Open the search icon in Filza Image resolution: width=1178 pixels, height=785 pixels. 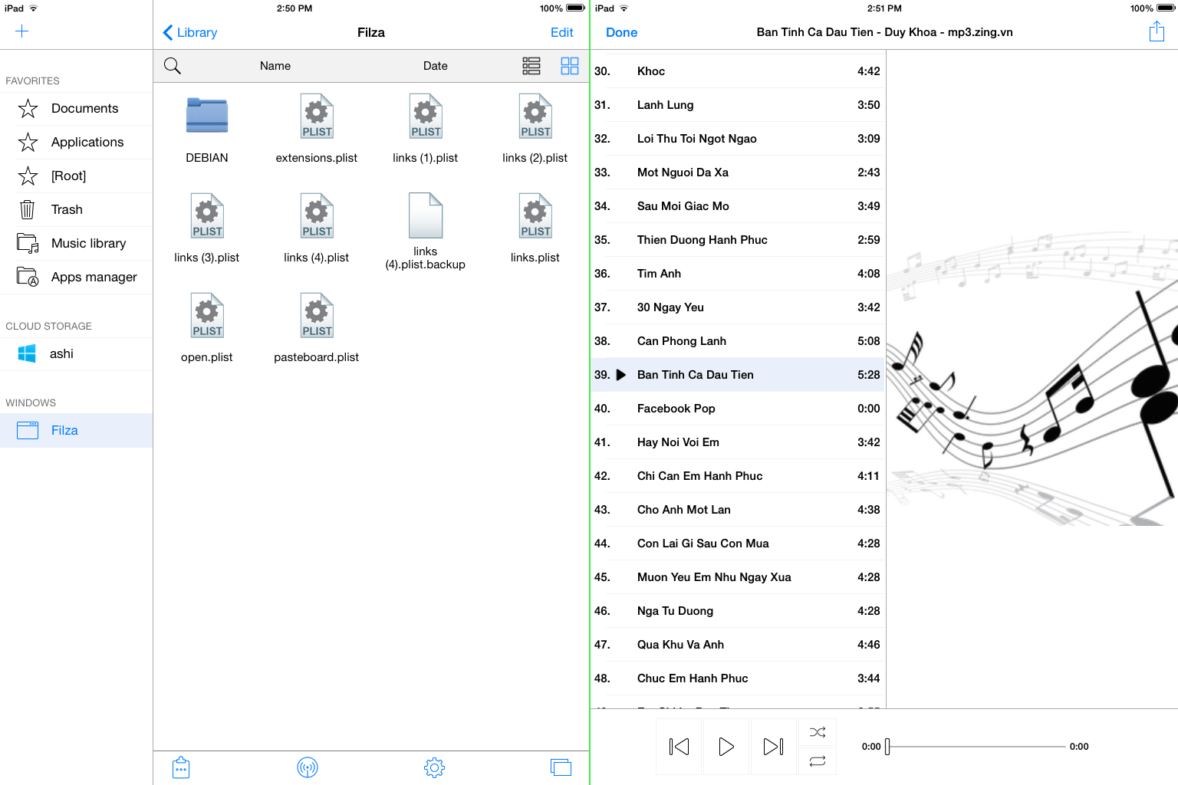[x=172, y=65]
